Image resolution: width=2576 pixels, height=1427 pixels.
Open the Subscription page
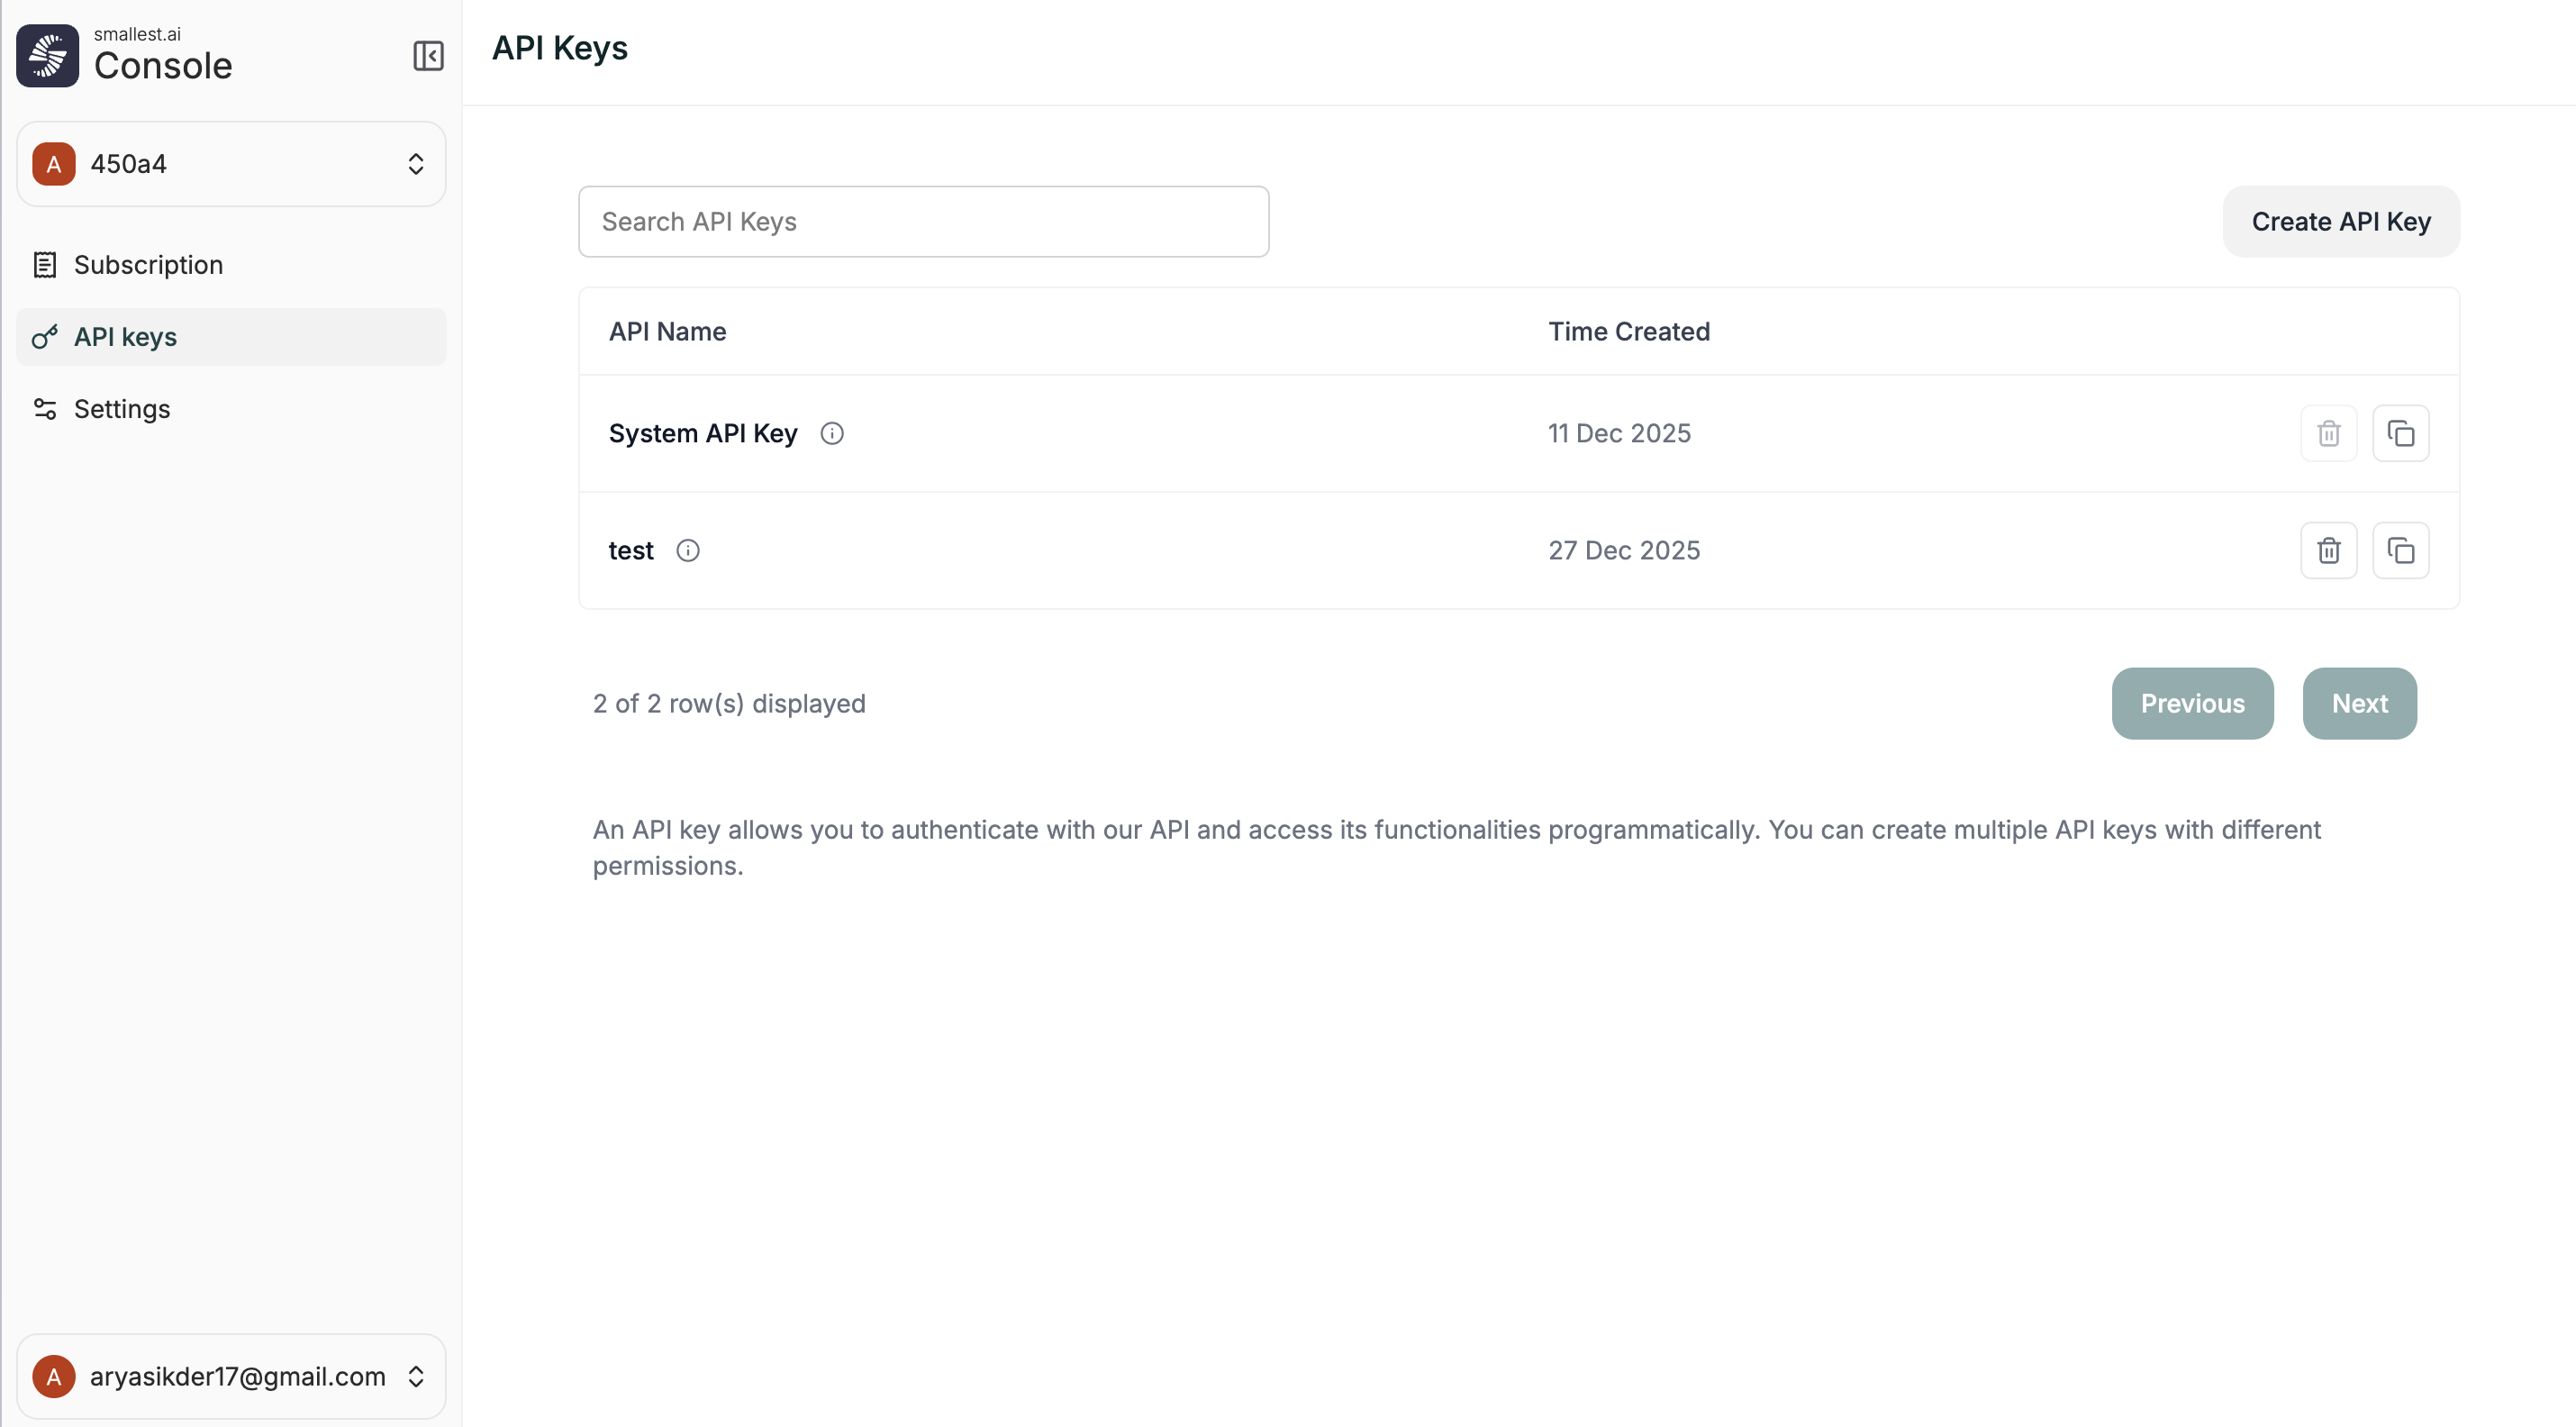tap(148, 265)
